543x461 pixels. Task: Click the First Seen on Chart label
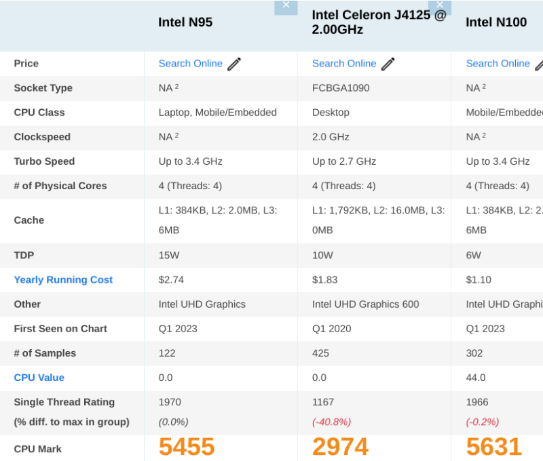[x=60, y=329]
